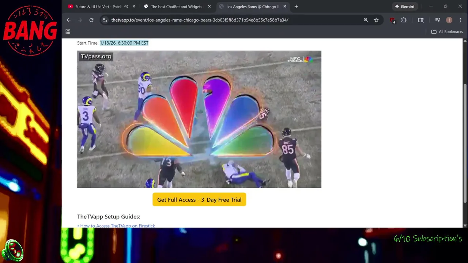Click the address bar URL
Screen dimensions: 468x263
pyautogui.click(x=200, y=20)
